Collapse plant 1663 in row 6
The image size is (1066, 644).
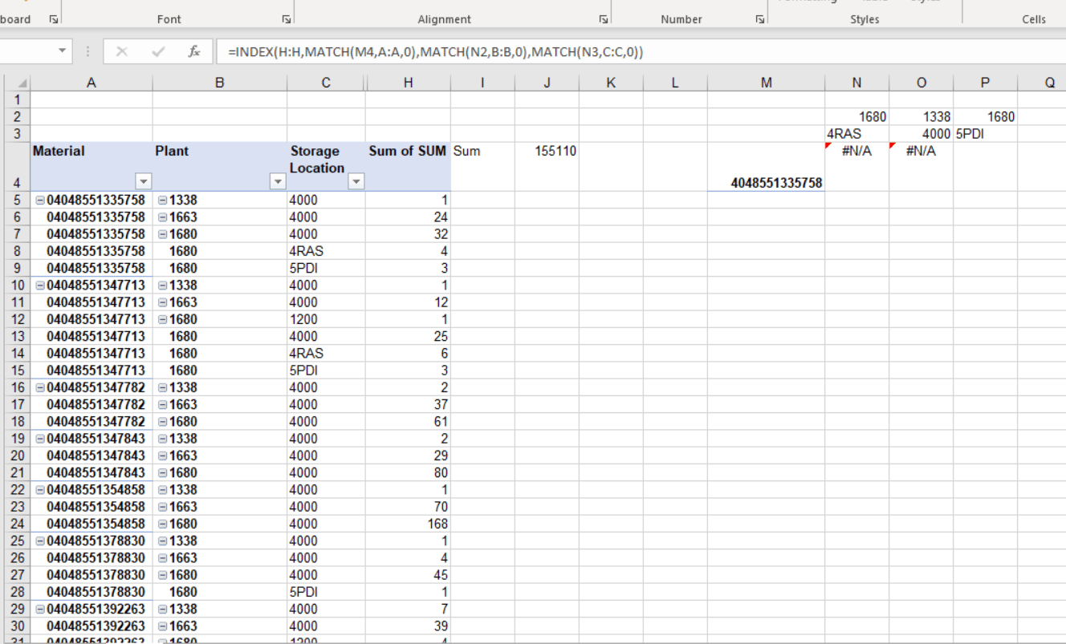coord(162,217)
